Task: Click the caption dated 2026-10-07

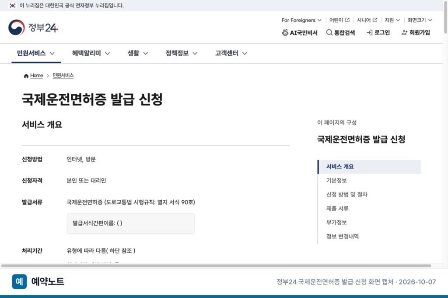Action: pos(356,282)
